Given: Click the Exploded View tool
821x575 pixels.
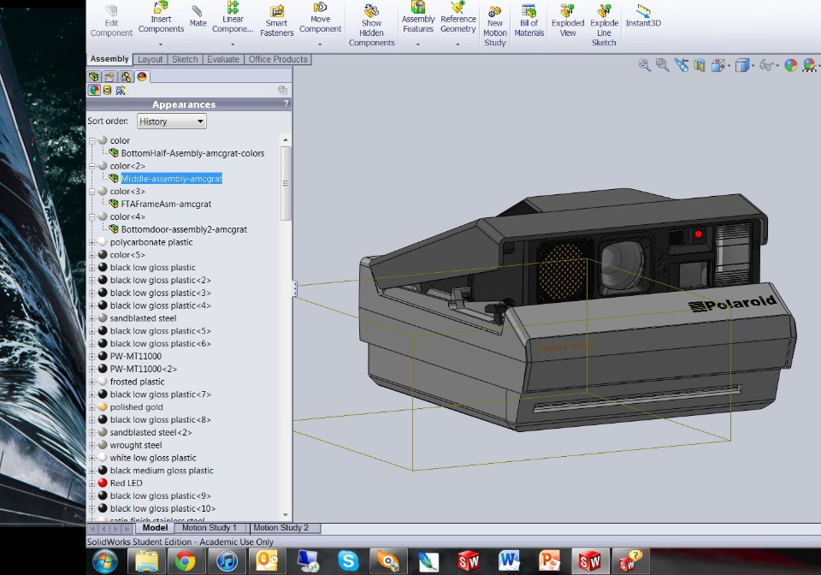Looking at the screenshot, I should click(x=568, y=21).
